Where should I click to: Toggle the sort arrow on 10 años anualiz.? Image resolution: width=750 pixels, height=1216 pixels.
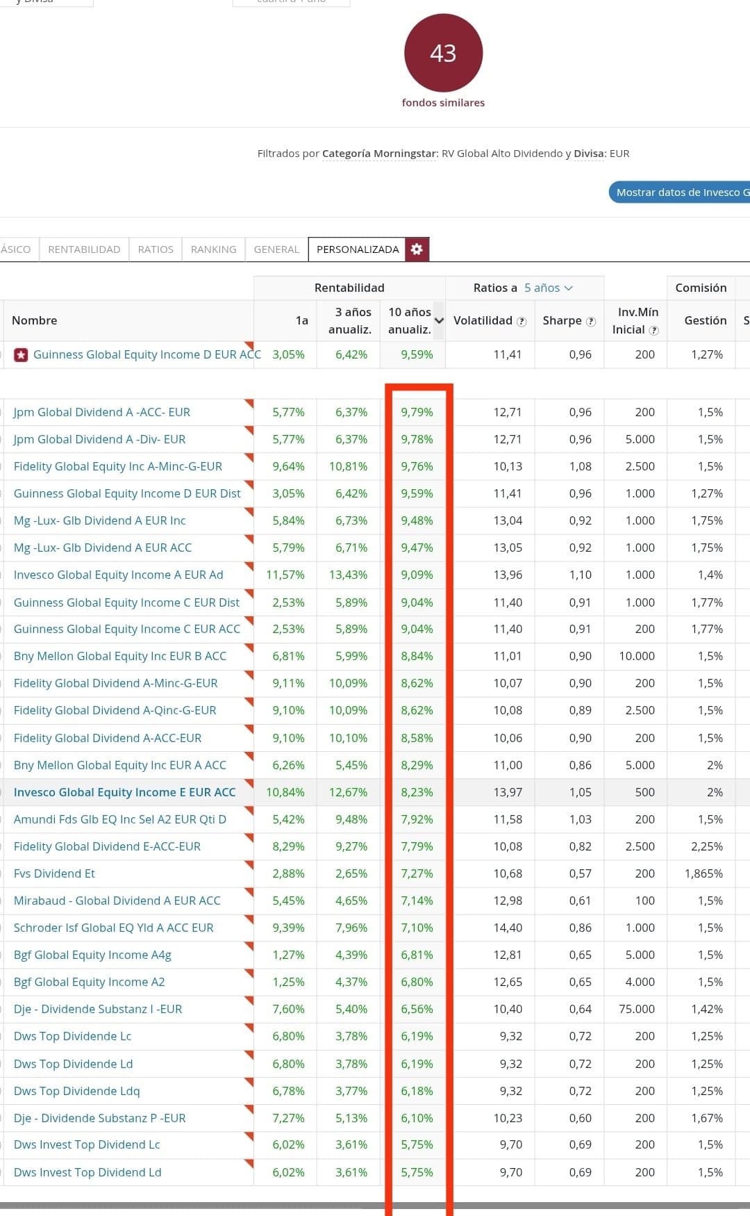coord(439,320)
